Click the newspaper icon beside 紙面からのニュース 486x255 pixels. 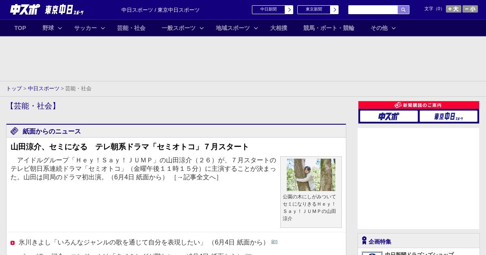(x=15, y=131)
